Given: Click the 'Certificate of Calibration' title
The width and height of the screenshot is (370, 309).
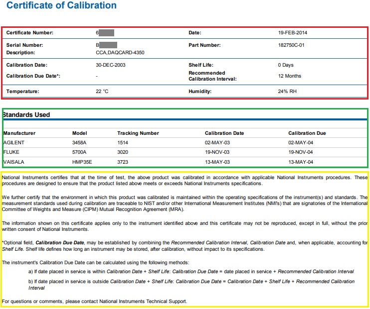Looking at the screenshot, I should [61, 5].
